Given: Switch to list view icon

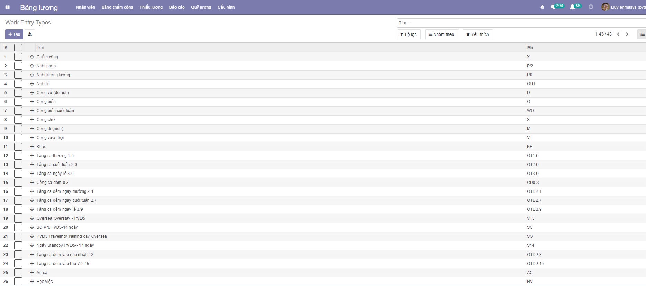Looking at the screenshot, I should coord(642,34).
